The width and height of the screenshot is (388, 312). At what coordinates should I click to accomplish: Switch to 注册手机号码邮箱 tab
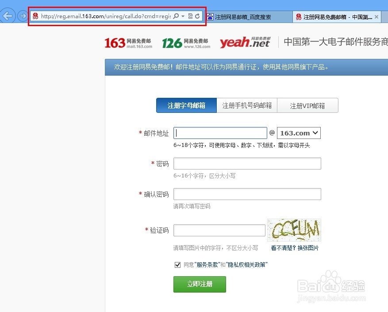click(247, 105)
